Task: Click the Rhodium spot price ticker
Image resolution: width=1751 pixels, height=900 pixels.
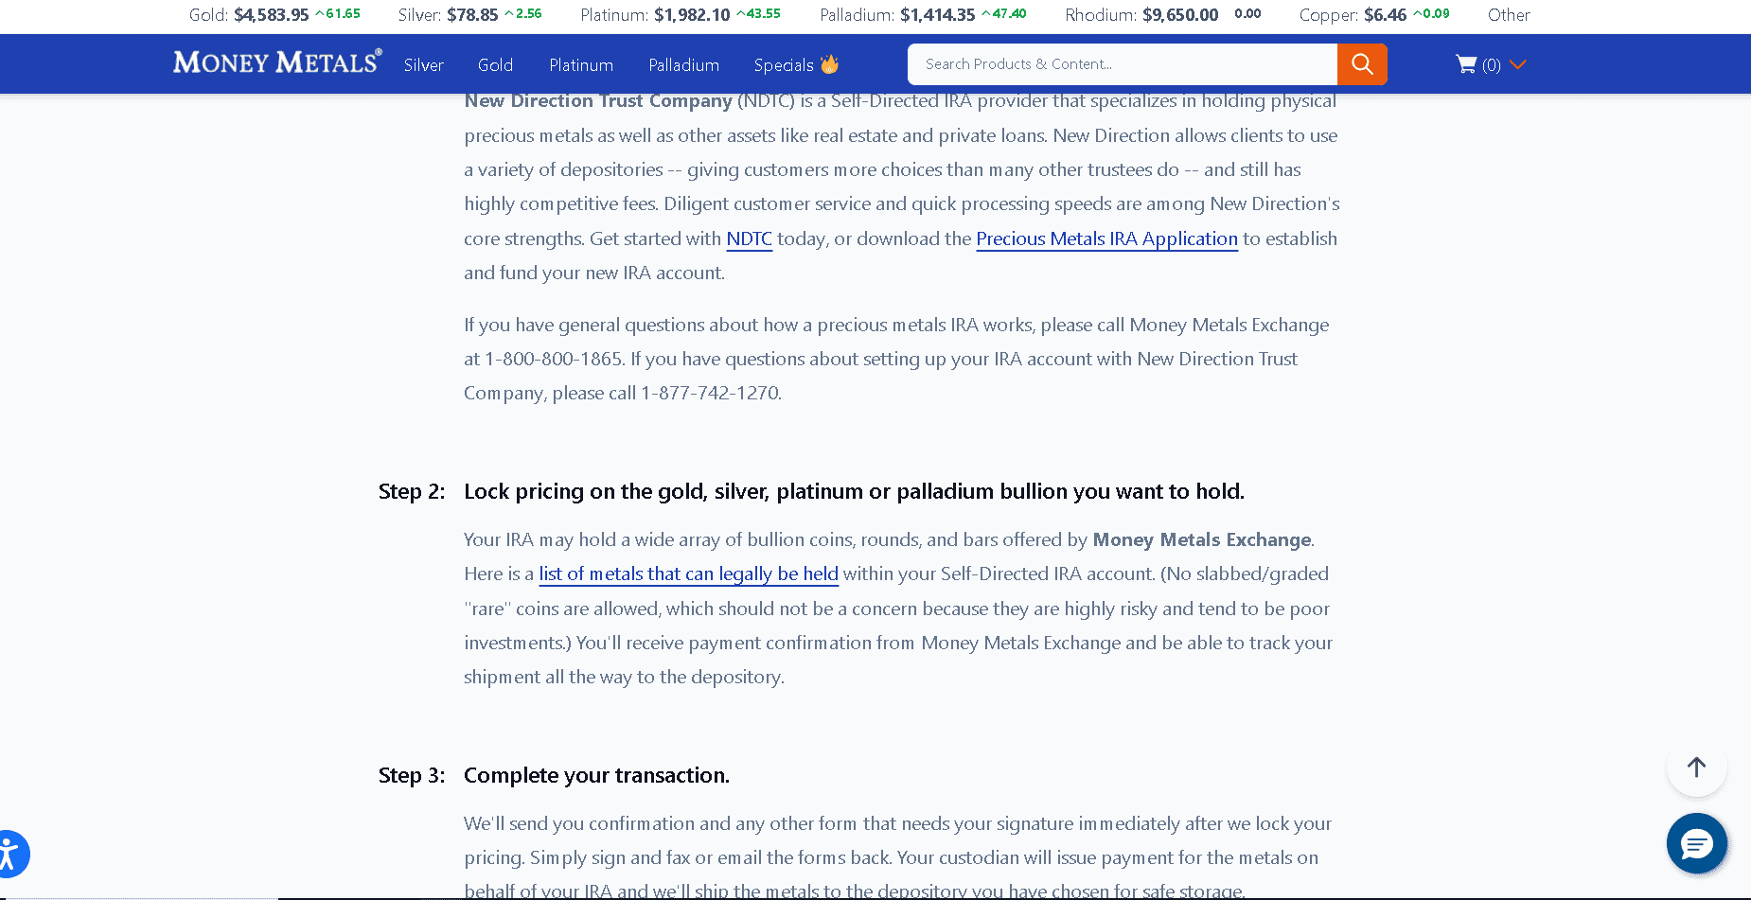Action: pyautogui.click(x=1162, y=15)
